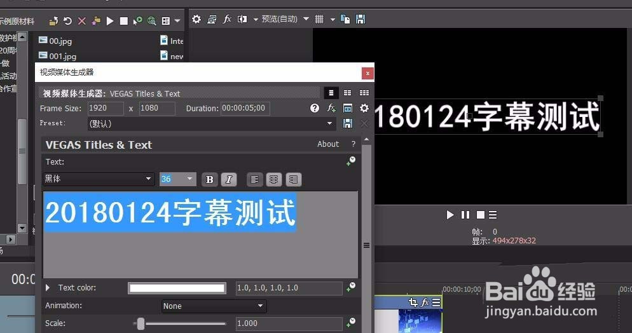Align text left
This screenshot has height=333, width=632.
(254, 180)
